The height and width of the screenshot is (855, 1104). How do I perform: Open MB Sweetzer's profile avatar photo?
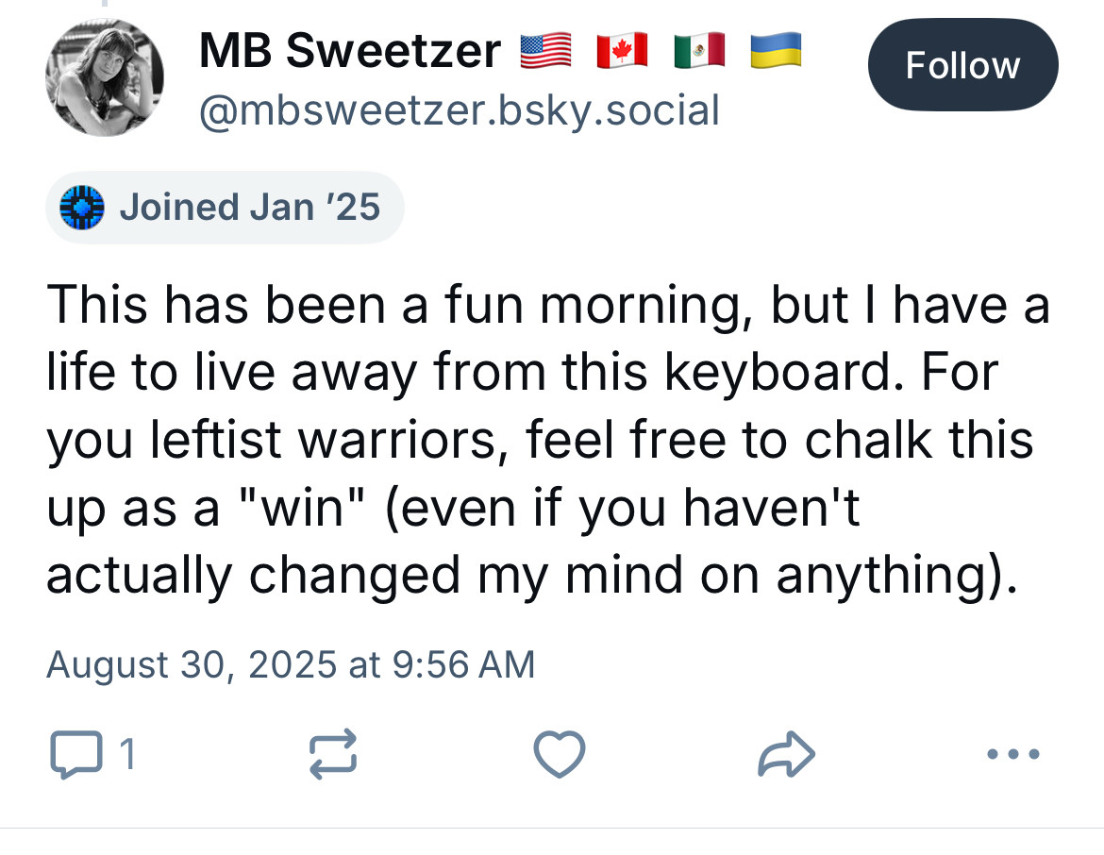pos(105,77)
